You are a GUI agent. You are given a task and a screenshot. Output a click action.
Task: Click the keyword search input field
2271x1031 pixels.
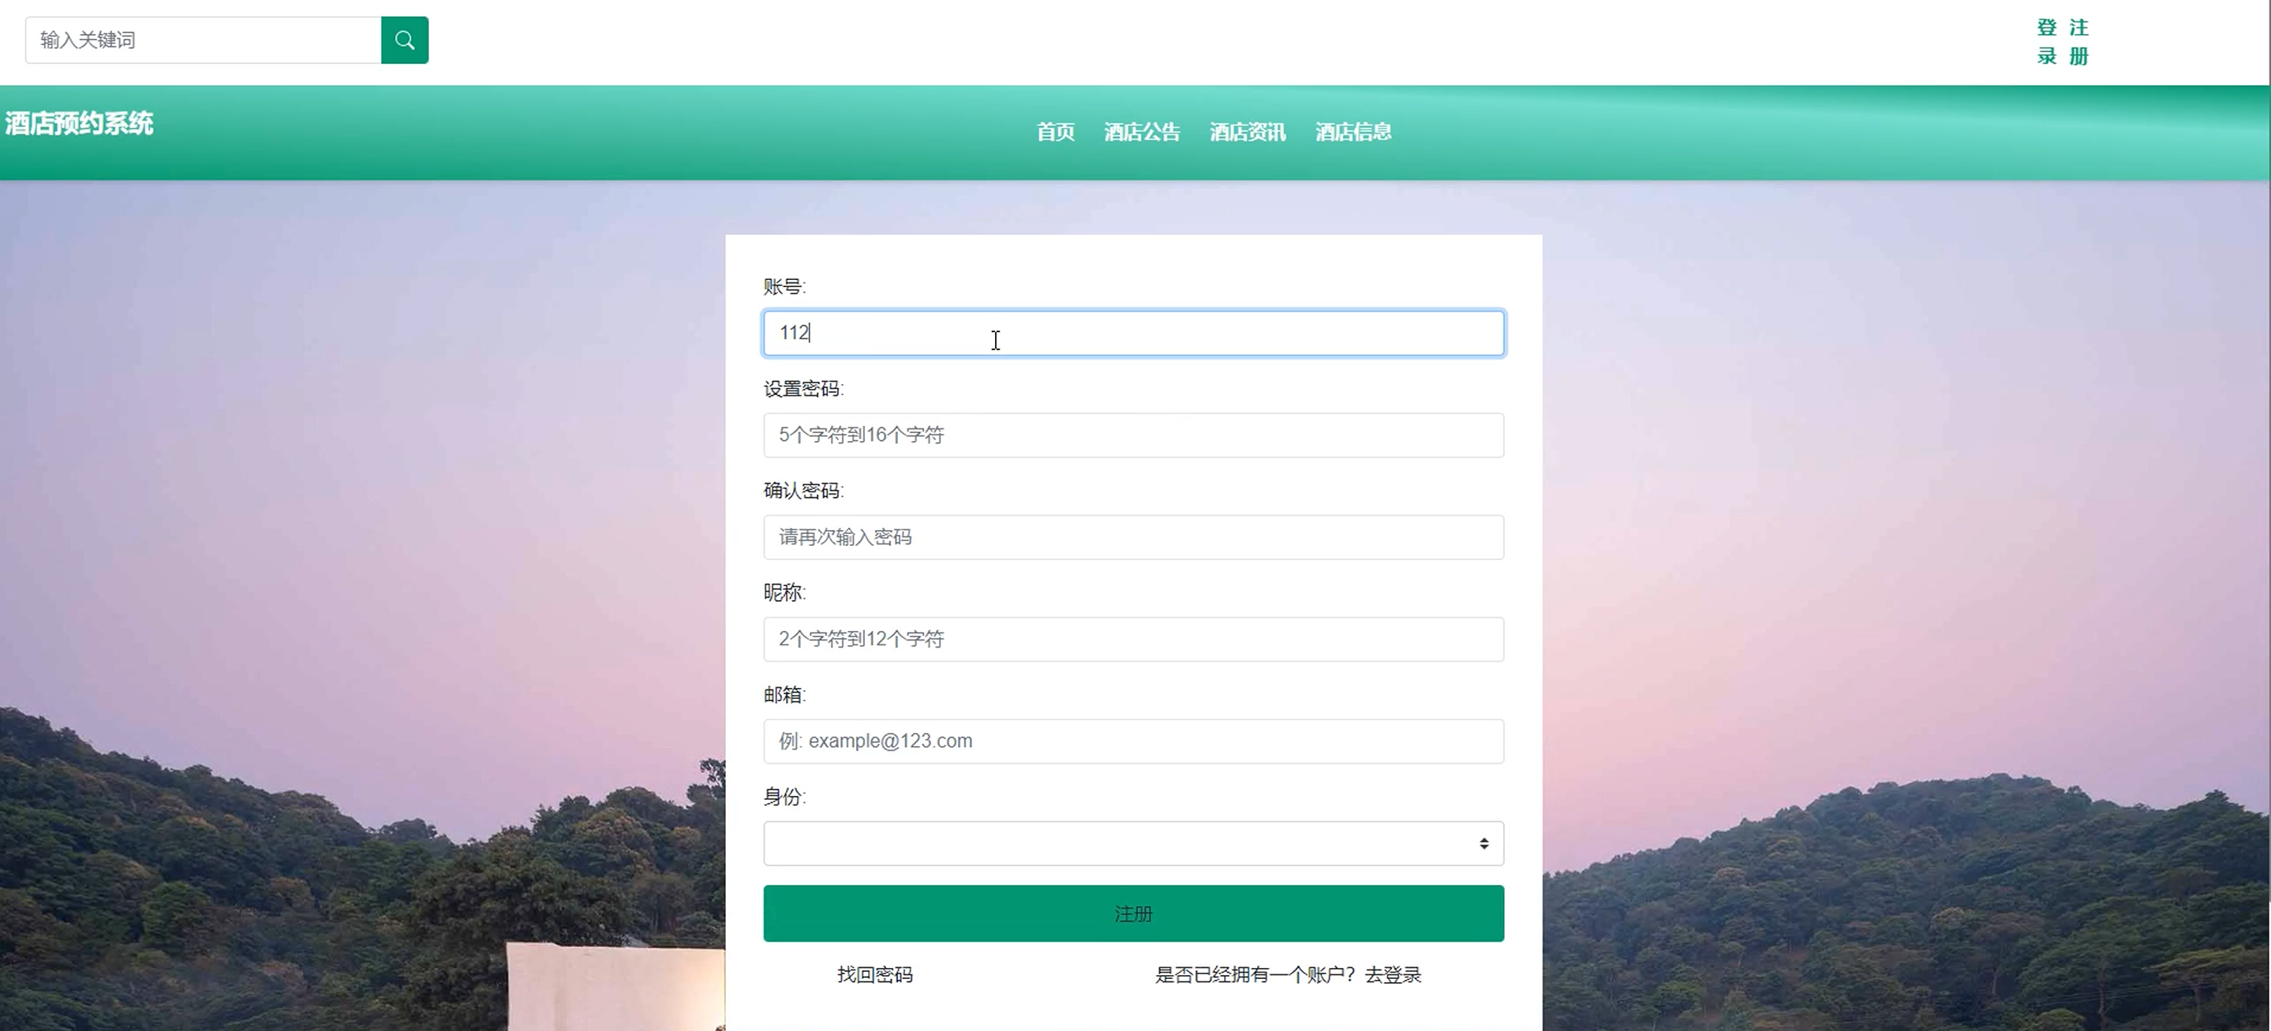point(203,39)
